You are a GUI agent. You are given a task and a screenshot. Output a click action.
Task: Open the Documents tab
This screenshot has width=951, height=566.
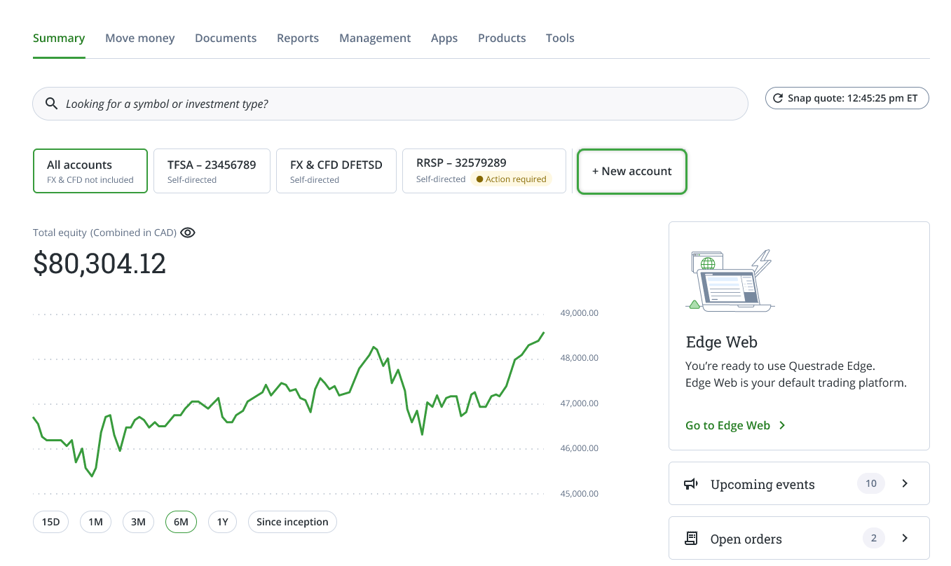[226, 38]
